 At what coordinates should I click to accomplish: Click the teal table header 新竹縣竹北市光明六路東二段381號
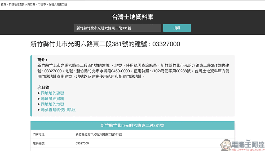132,126
